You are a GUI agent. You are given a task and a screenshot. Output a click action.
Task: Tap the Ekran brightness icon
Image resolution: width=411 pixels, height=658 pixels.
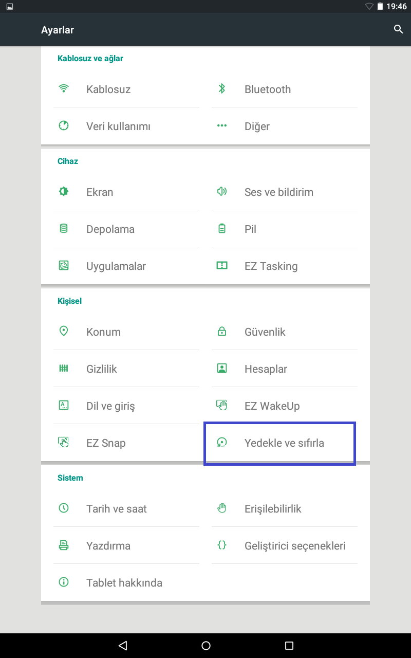(x=64, y=192)
